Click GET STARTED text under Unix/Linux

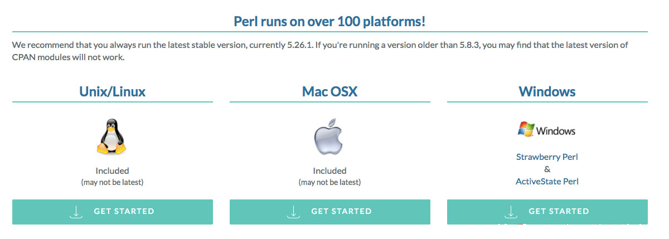(124, 212)
